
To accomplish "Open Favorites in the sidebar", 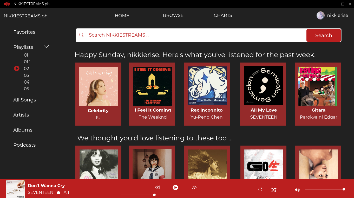I will click(x=24, y=32).
